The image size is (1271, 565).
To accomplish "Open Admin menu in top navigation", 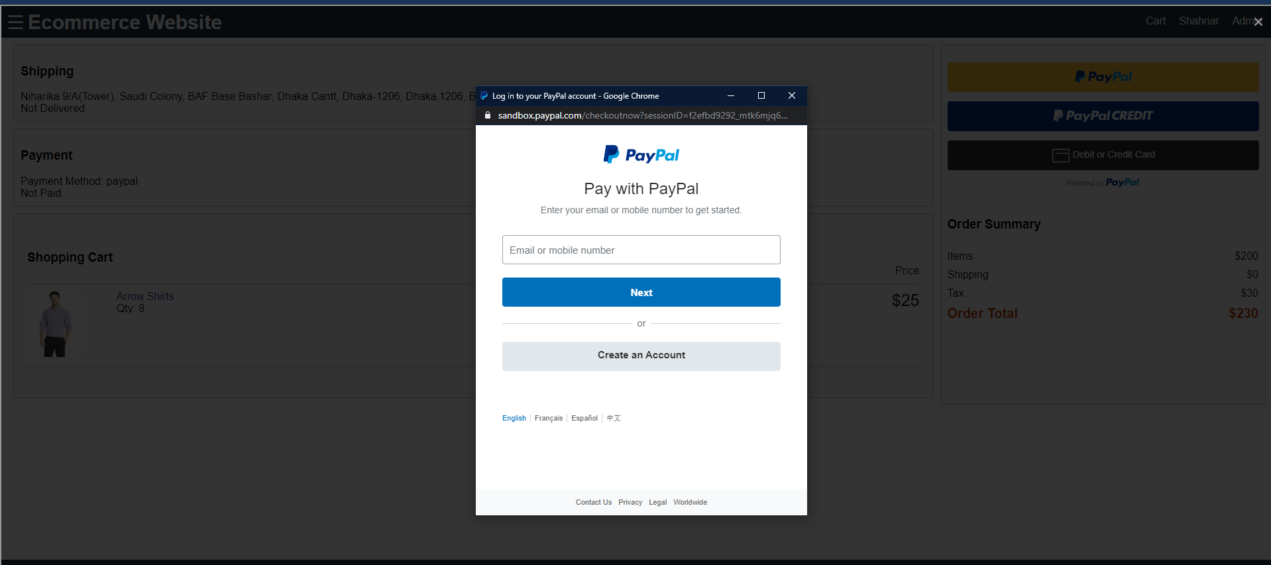I will coord(1243,21).
